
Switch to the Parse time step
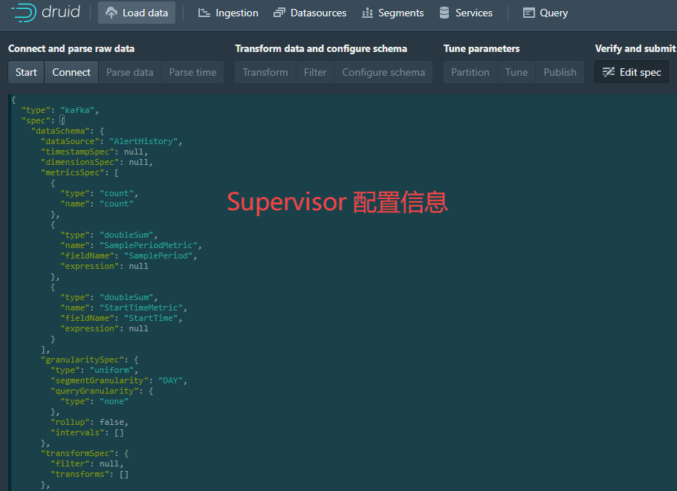[192, 72]
